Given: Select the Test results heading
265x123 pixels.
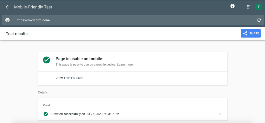Looking at the screenshot, I should (x=17, y=34).
